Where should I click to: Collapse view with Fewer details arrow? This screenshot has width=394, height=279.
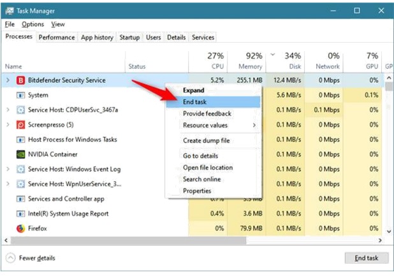[11, 258]
